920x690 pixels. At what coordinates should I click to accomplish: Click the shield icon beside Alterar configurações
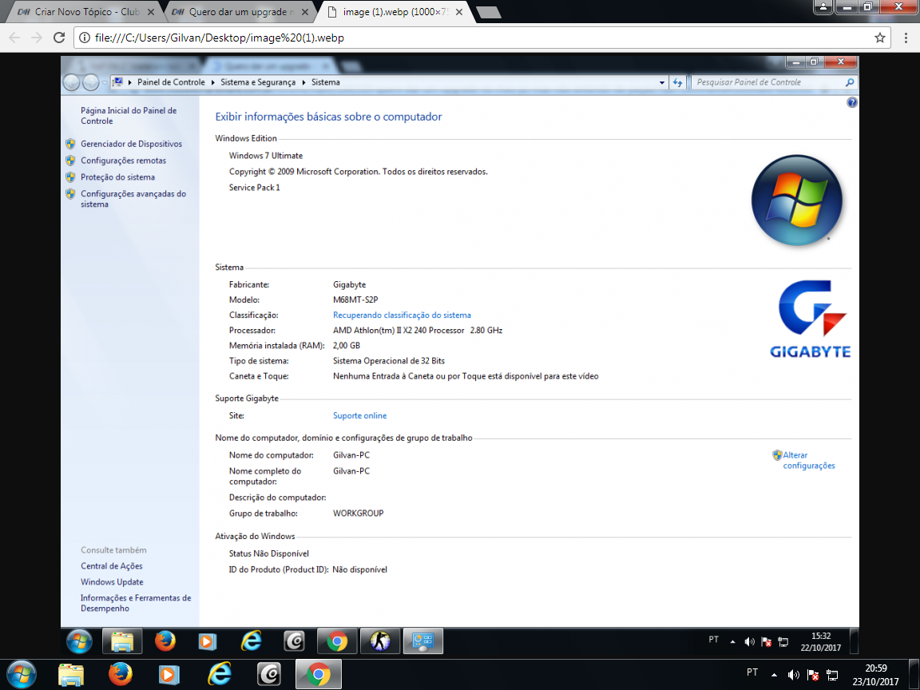click(x=777, y=454)
